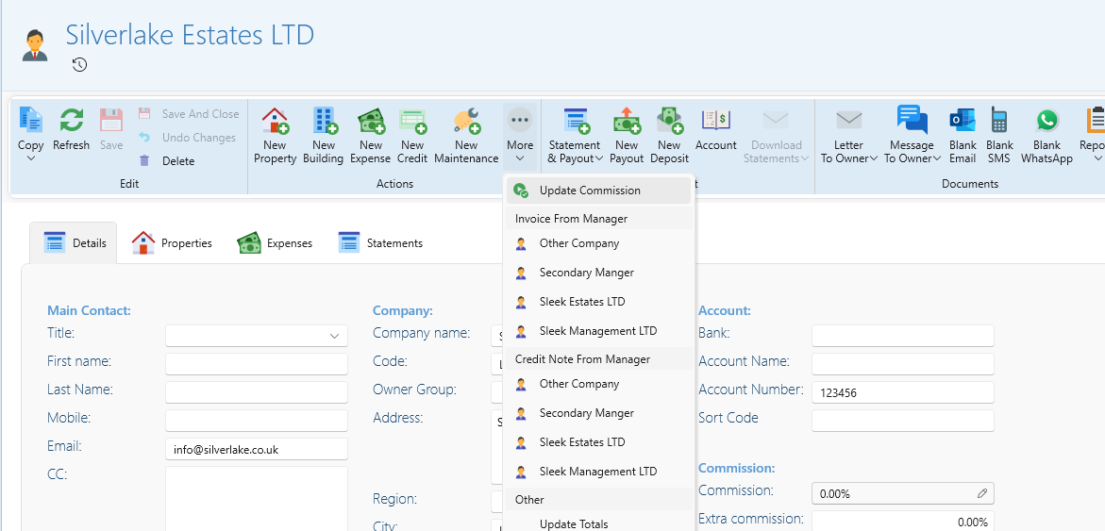The width and height of the screenshot is (1105, 531).
Task: Expand the Message To Owner arrow
Action: 937,159
